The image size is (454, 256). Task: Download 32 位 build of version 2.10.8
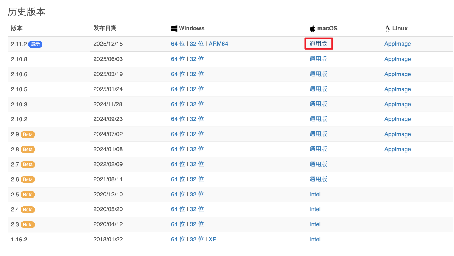[197, 59]
